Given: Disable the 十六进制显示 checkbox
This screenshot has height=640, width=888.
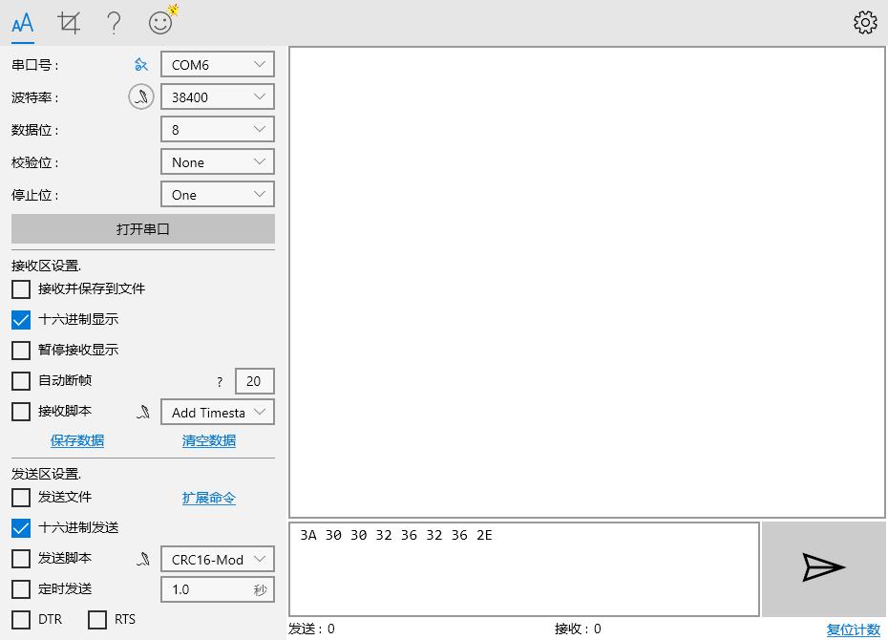Looking at the screenshot, I should [21, 320].
